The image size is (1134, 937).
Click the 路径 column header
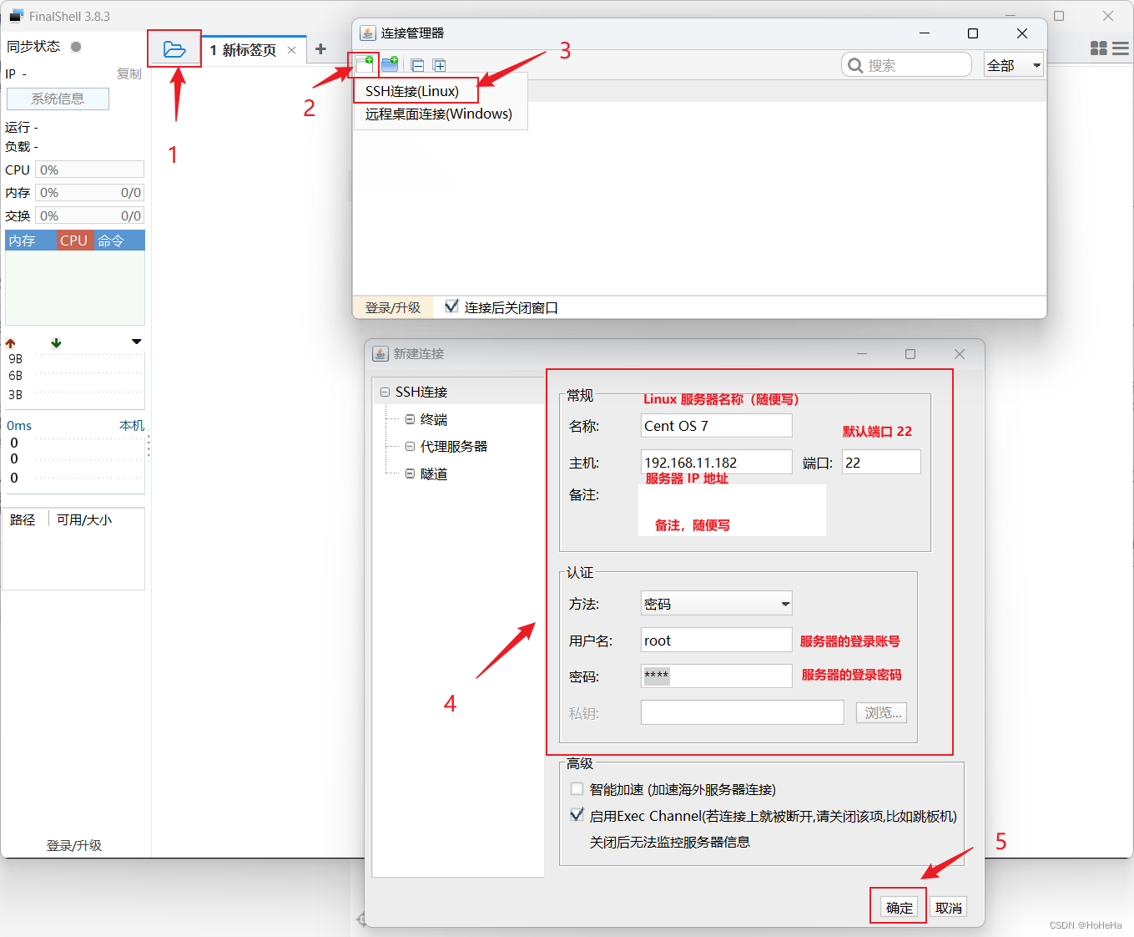pyautogui.click(x=23, y=519)
